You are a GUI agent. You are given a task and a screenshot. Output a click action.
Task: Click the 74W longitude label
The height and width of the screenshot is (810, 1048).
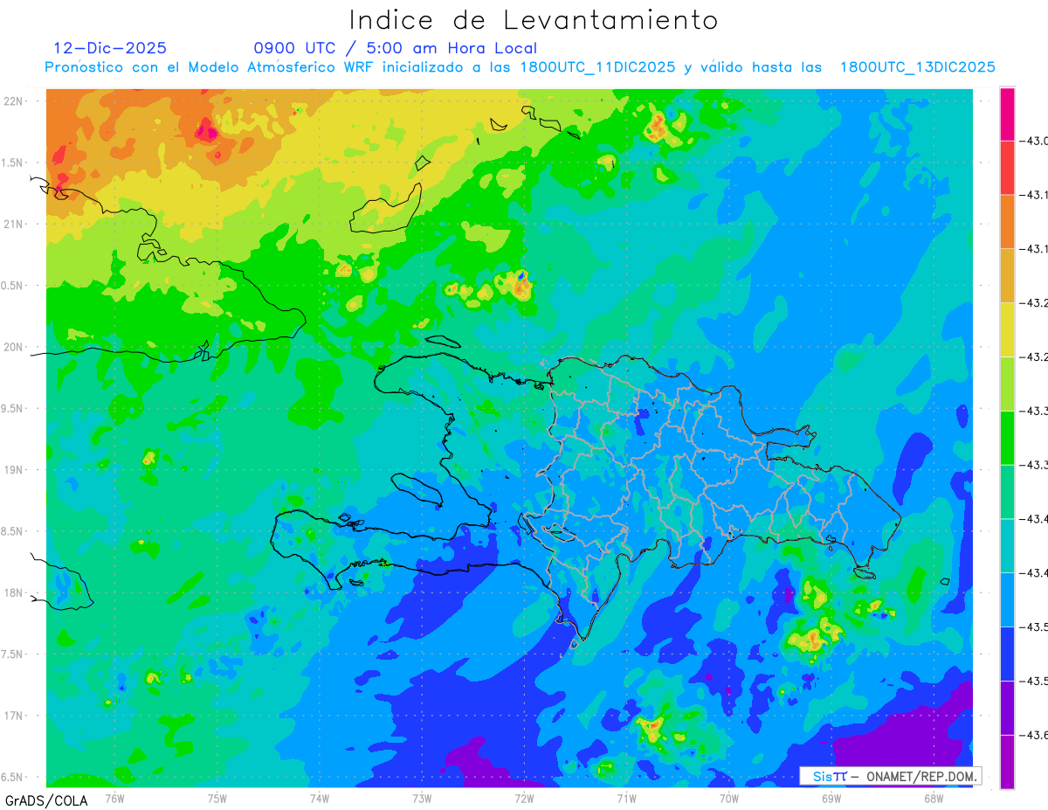pos(319,798)
